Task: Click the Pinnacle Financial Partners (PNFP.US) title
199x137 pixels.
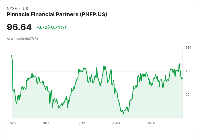Action: click(57, 15)
